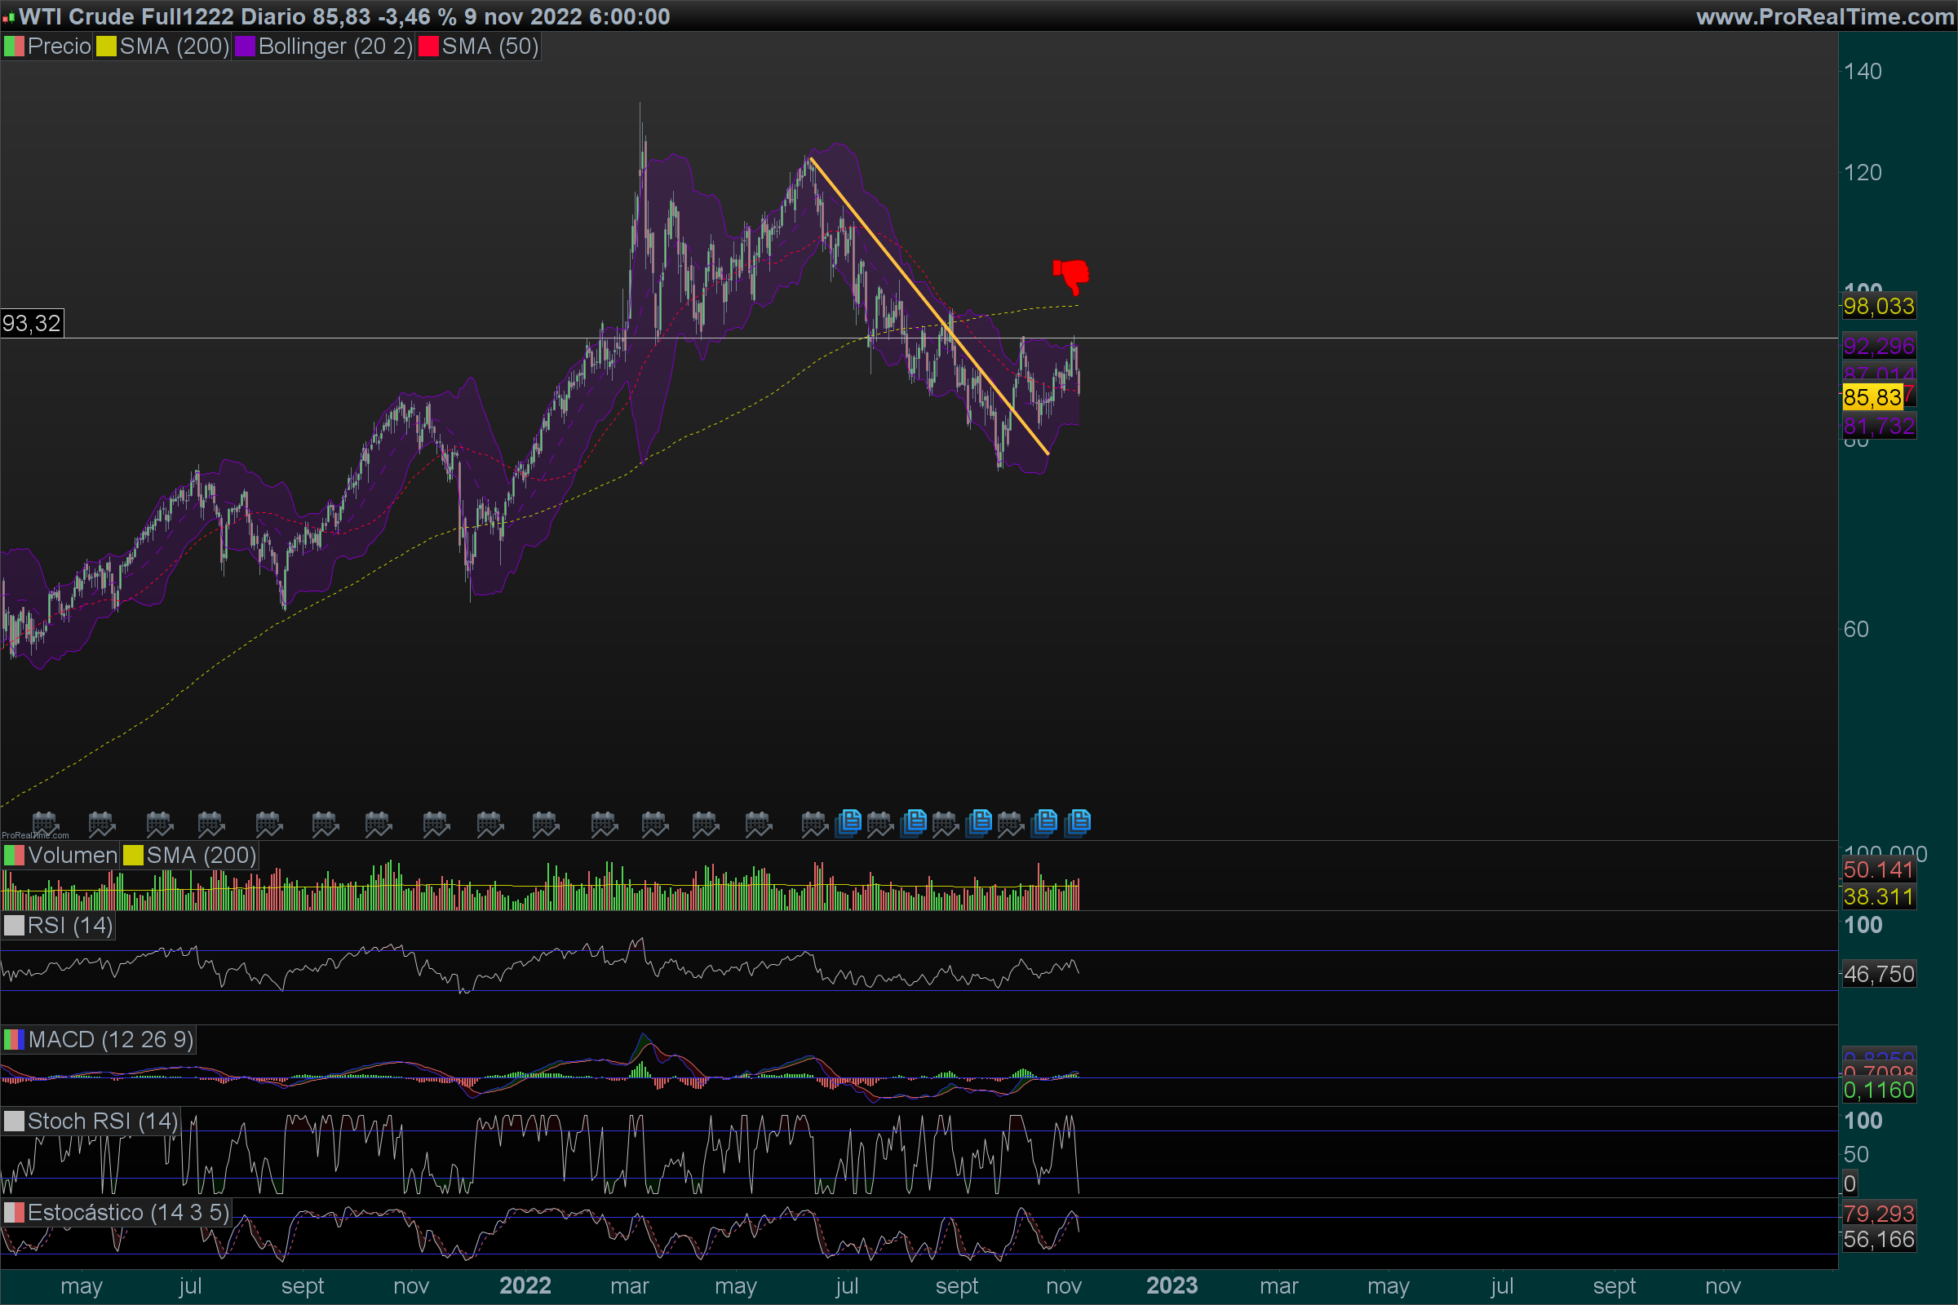Click the leftmost gray calendar event icon
Viewport: 1958px width, 1305px height.
(45, 825)
